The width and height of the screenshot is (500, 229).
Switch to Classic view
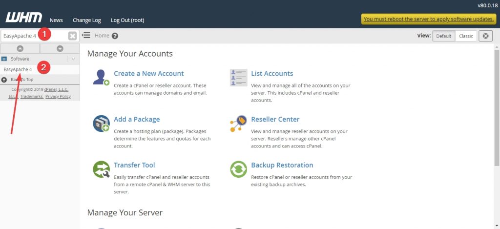[x=466, y=36]
